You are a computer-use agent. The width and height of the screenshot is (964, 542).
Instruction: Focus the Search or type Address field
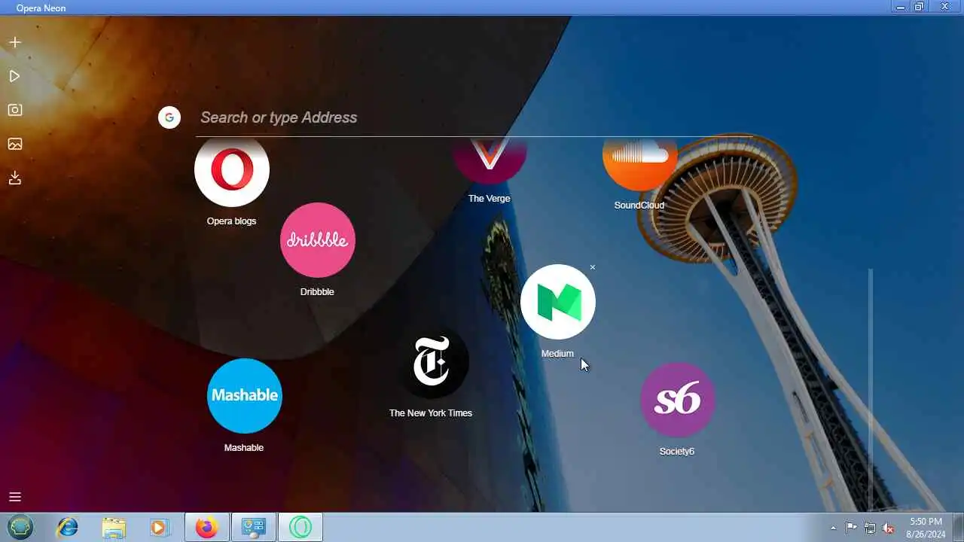(x=474, y=117)
